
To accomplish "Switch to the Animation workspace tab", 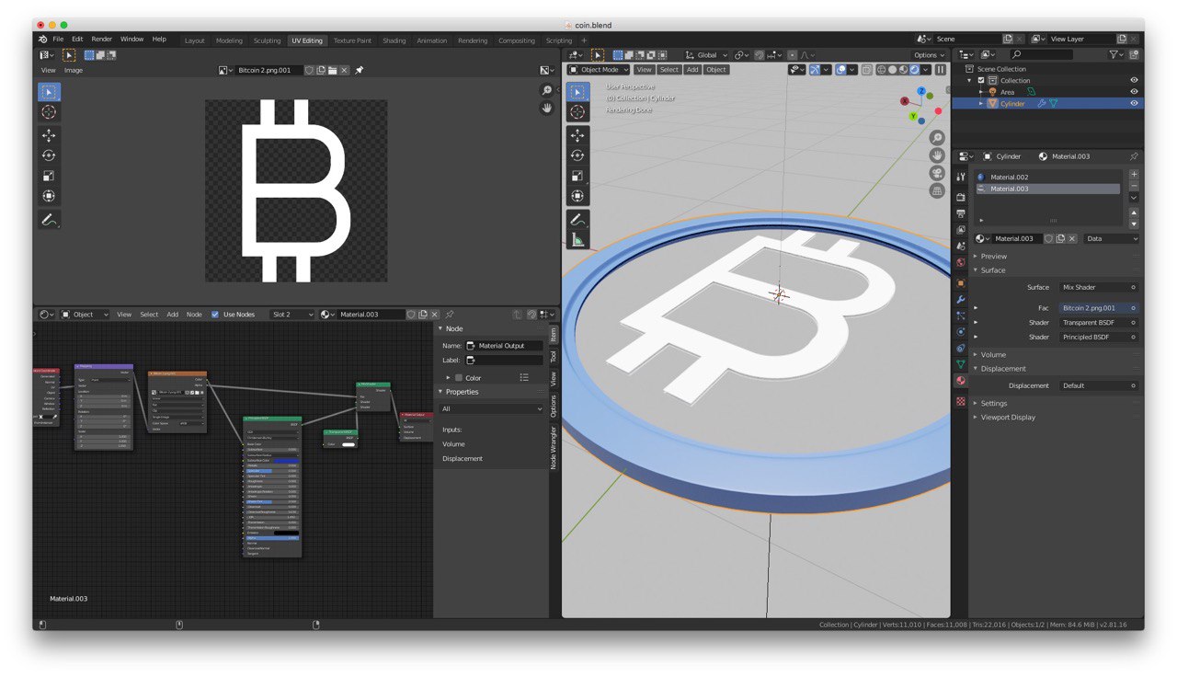I will 431,40.
